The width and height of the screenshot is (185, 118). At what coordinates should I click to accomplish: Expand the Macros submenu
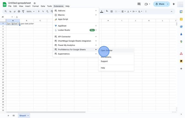(76, 15)
